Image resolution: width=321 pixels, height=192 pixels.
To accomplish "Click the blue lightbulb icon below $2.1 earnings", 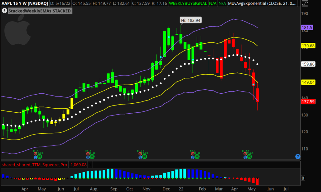I will click(193, 157).
